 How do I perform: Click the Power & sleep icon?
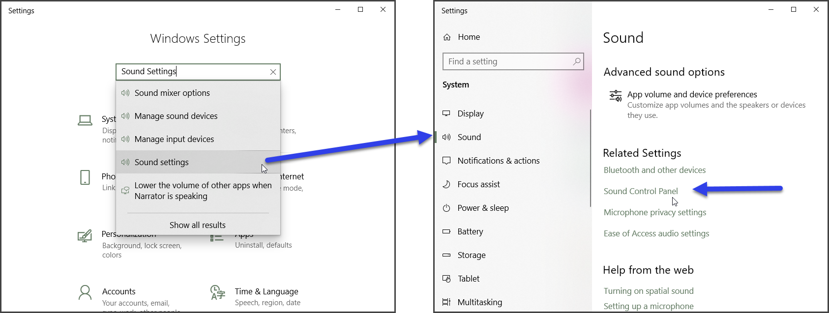(446, 208)
